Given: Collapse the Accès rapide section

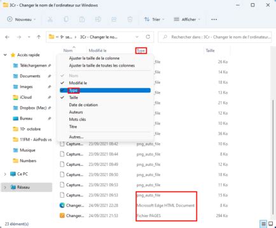Looking at the screenshot, I should pyautogui.click(x=5, y=55).
